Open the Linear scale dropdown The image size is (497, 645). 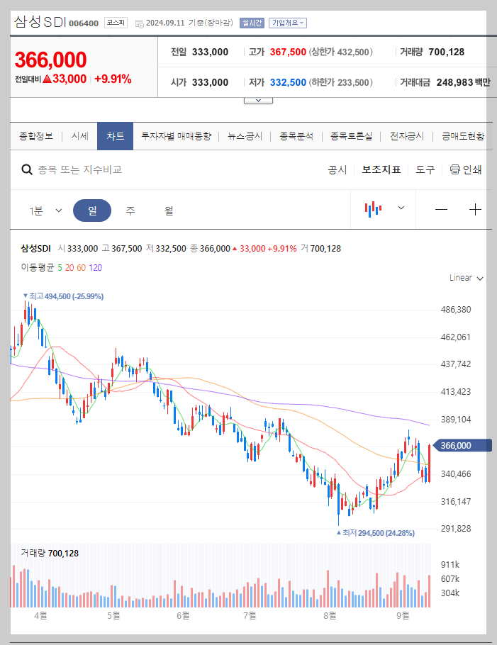(x=465, y=278)
